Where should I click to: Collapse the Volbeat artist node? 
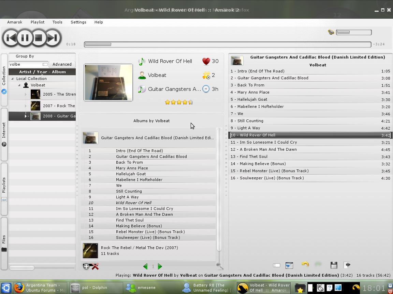19,85
